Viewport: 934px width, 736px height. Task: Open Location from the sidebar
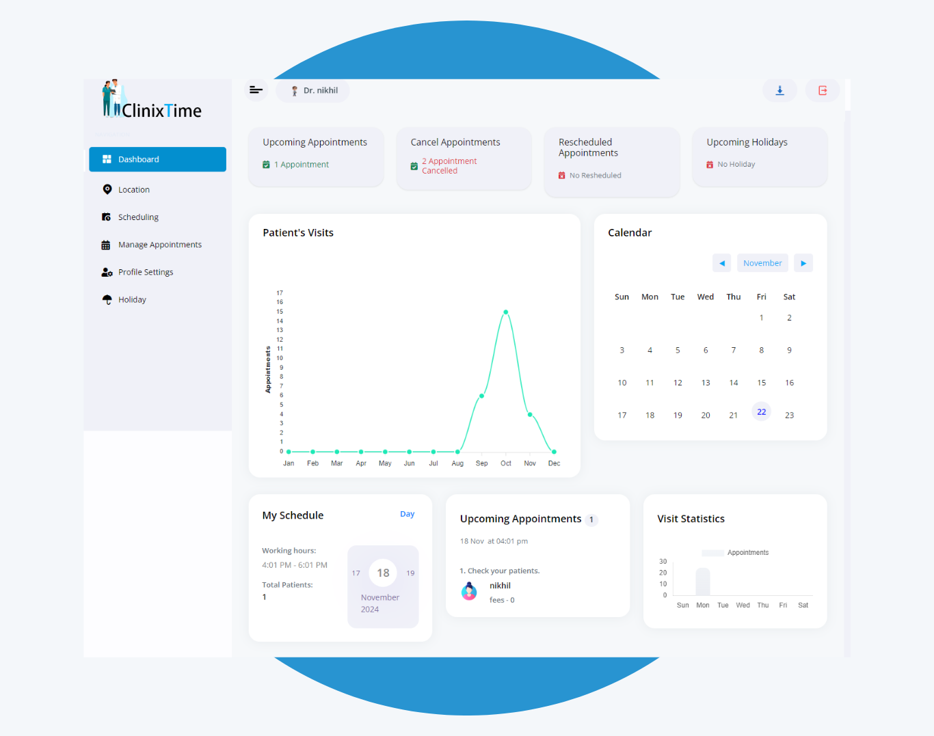tap(134, 190)
